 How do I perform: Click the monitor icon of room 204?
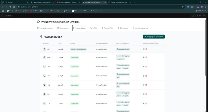coord(44,66)
